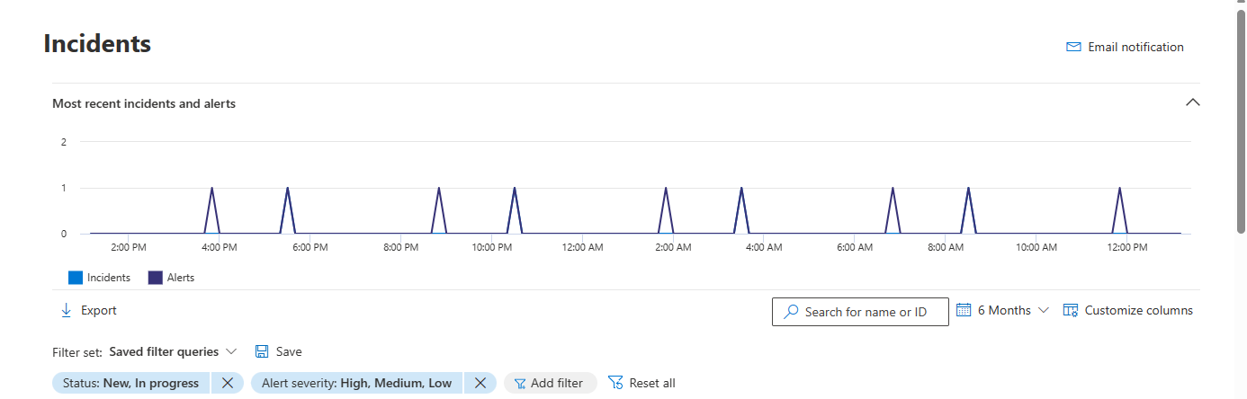Click the alert spike near 4:00 PM
The height and width of the screenshot is (399, 1247).
(211, 208)
